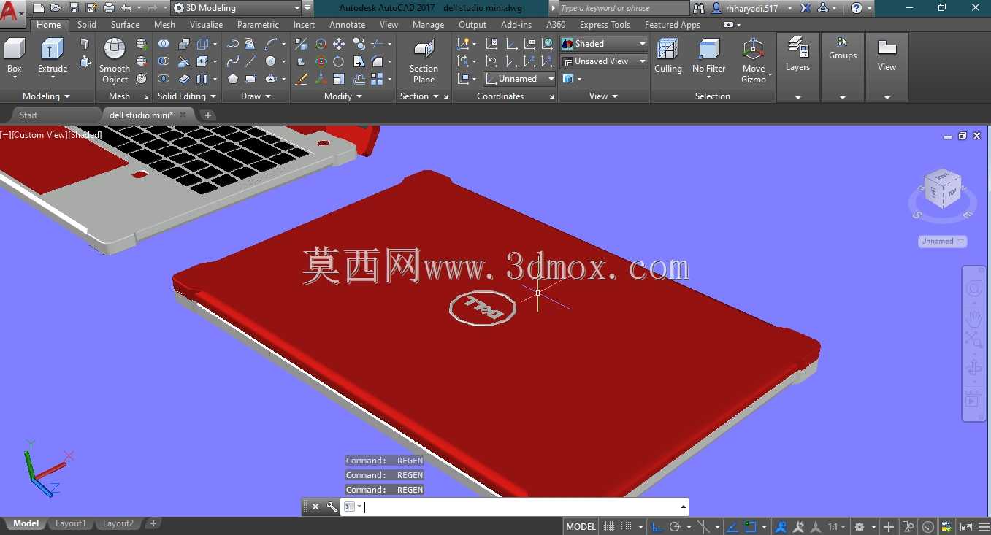Expand the Modify panel
Screen dimensions: 991x535
[343, 96]
